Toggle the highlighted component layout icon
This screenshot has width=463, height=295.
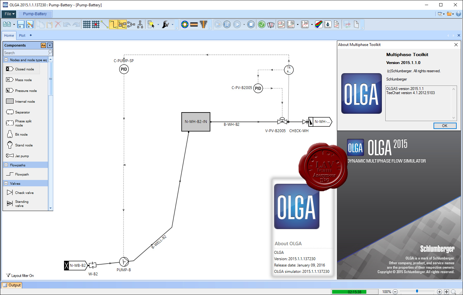(122, 24)
